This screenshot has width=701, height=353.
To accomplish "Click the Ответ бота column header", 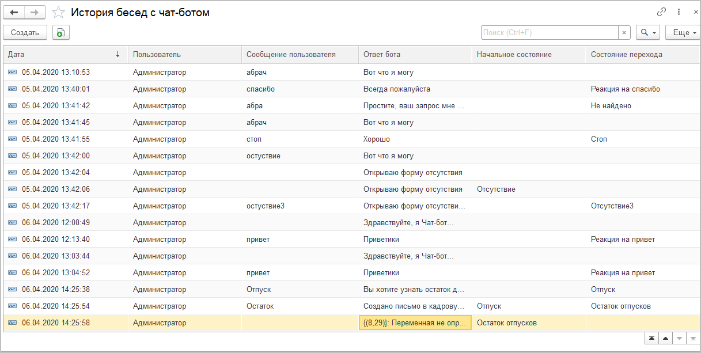I will click(415, 55).
